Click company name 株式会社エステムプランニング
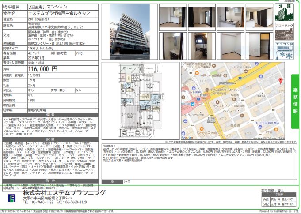This screenshot has width=301, height=214. click(x=64, y=192)
